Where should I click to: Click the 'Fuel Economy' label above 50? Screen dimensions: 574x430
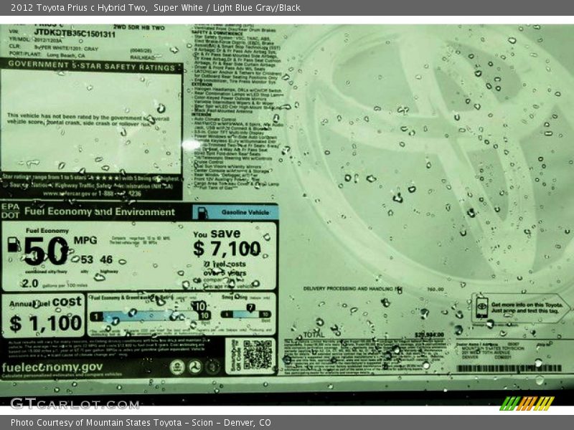[47, 231]
